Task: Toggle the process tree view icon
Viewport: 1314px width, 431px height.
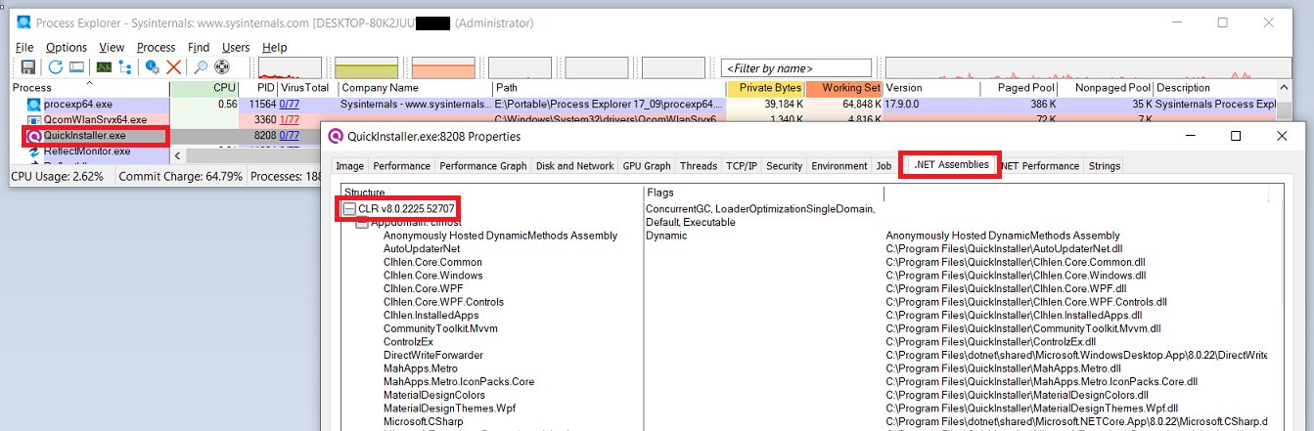Action: 125,67
